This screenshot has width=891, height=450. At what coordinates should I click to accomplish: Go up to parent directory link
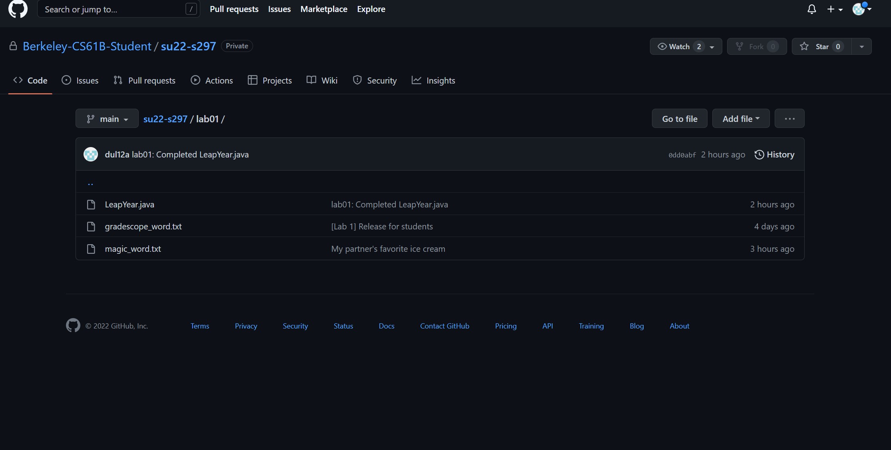click(90, 183)
